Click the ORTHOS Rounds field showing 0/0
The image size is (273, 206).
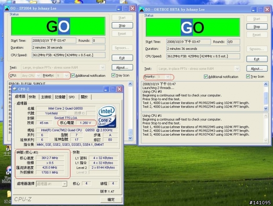[233, 42]
